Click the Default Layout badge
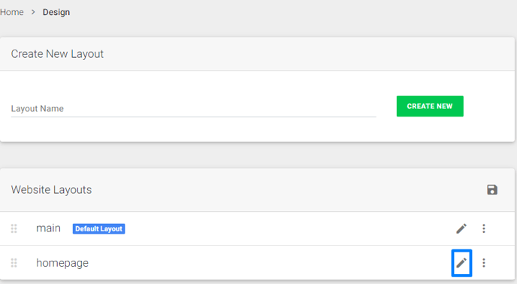The height and width of the screenshot is (284, 517). pos(98,228)
